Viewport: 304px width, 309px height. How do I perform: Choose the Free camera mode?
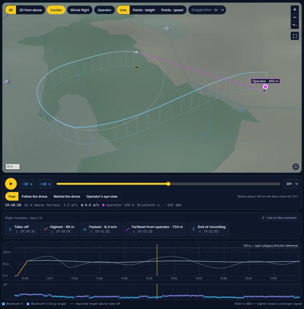12,196
